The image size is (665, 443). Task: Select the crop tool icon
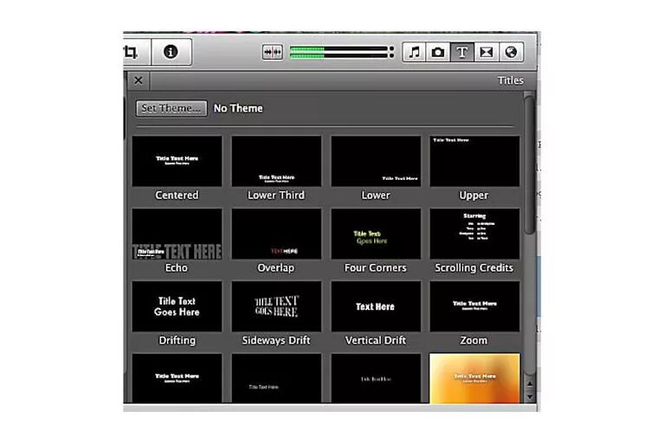131,52
